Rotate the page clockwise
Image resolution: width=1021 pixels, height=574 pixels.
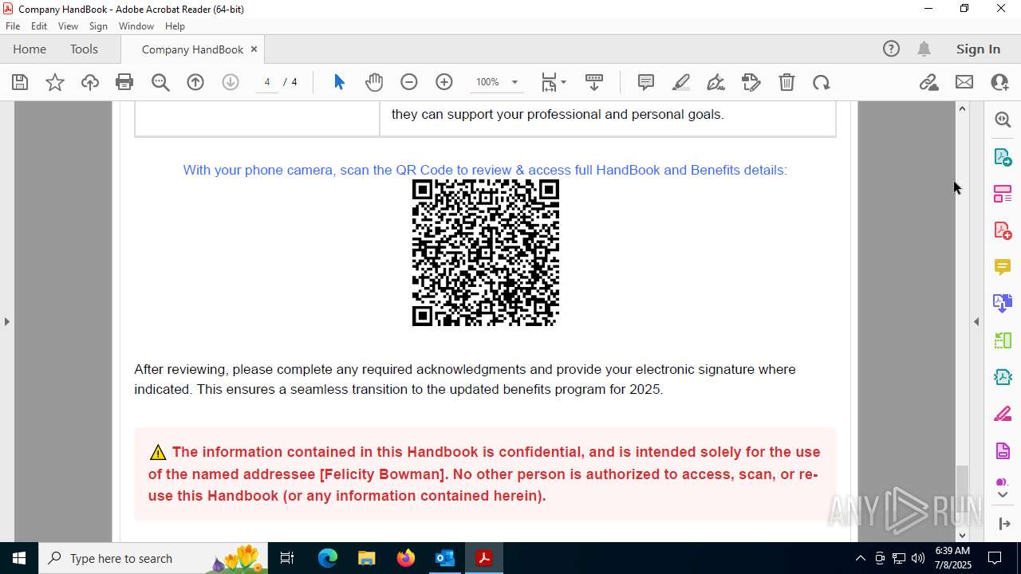coord(822,82)
